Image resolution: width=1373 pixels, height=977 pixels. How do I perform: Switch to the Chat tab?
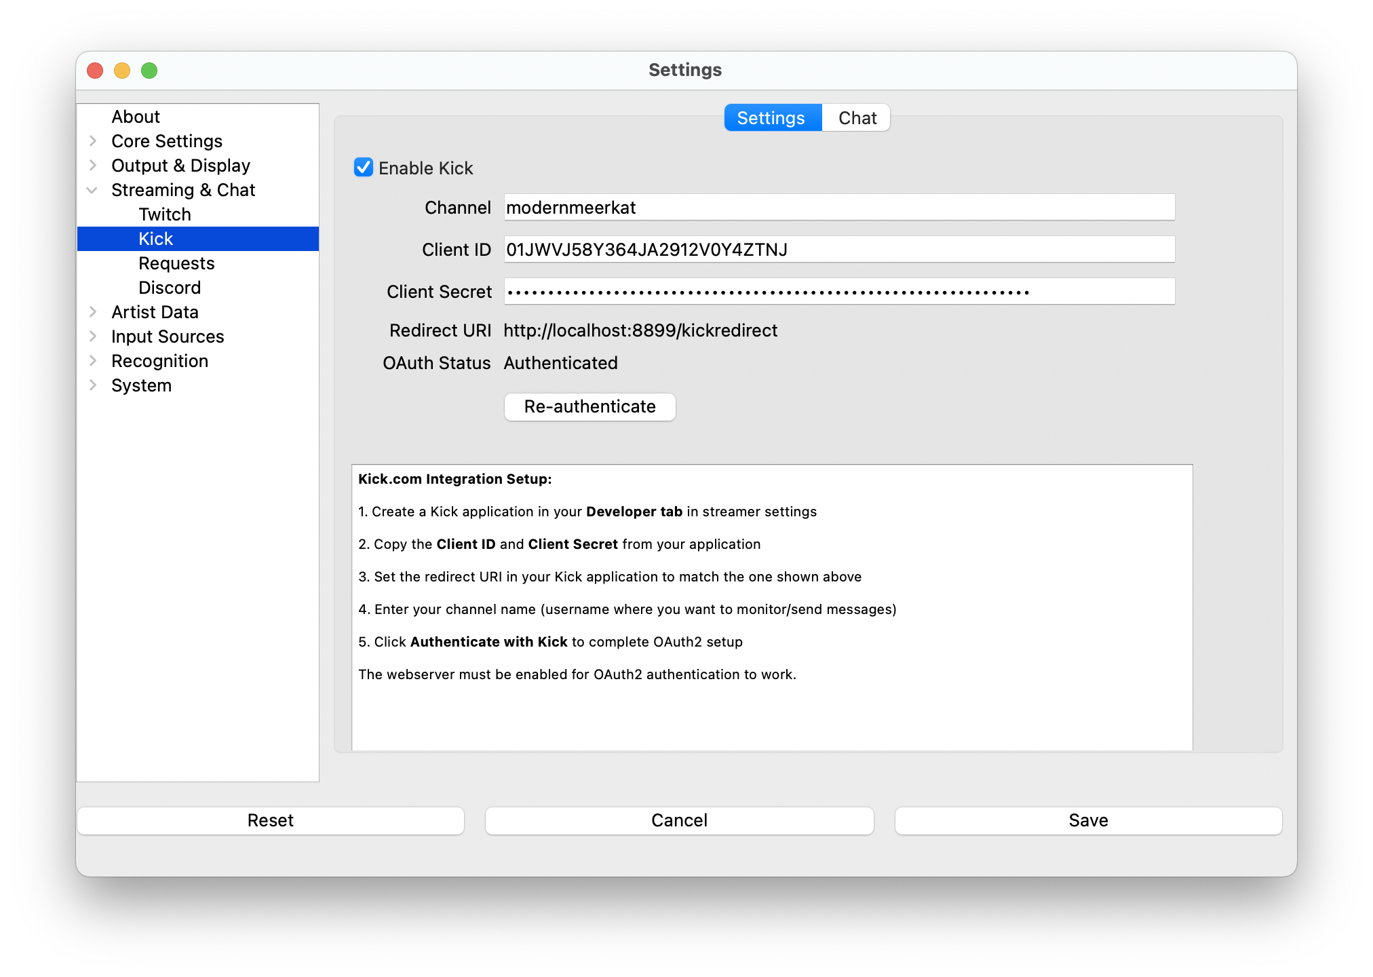[857, 118]
